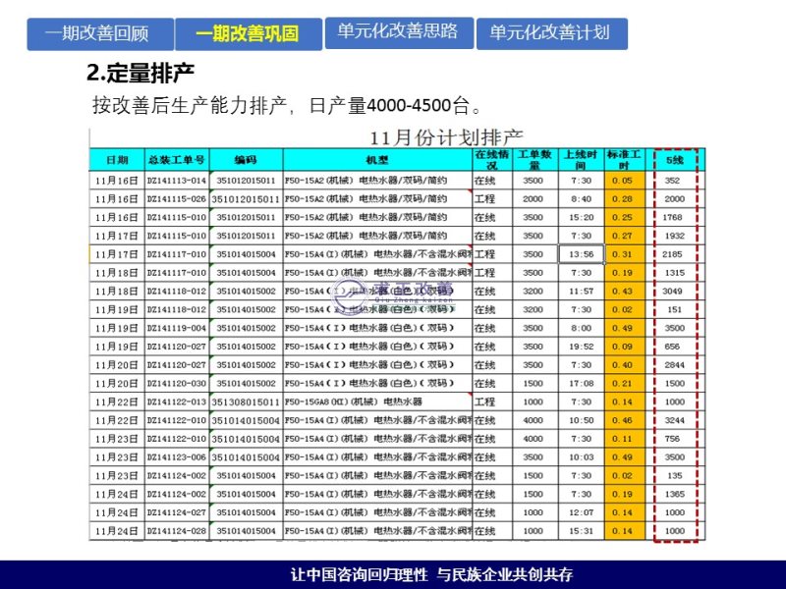Select the 单元化改善思路 tab
Viewport: 786px width, 589px height.
(x=398, y=31)
